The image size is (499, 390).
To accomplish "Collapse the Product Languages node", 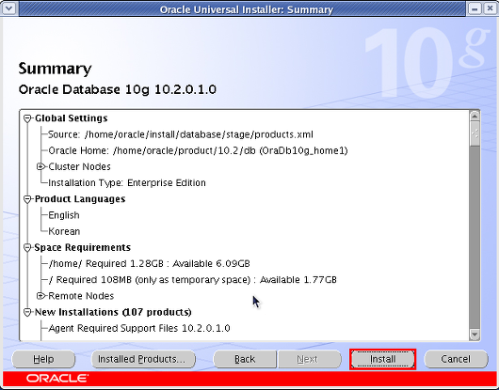I will click(27, 199).
